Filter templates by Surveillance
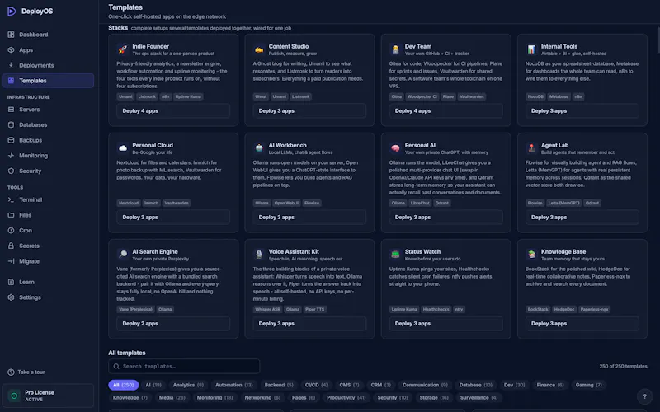This screenshot has height=412, width=660. (x=479, y=398)
